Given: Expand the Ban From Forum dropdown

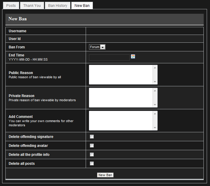Looking at the screenshot, I should (x=97, y=47).
